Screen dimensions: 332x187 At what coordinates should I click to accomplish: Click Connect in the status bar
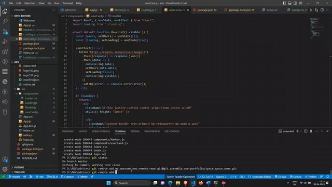click(67, 177)
